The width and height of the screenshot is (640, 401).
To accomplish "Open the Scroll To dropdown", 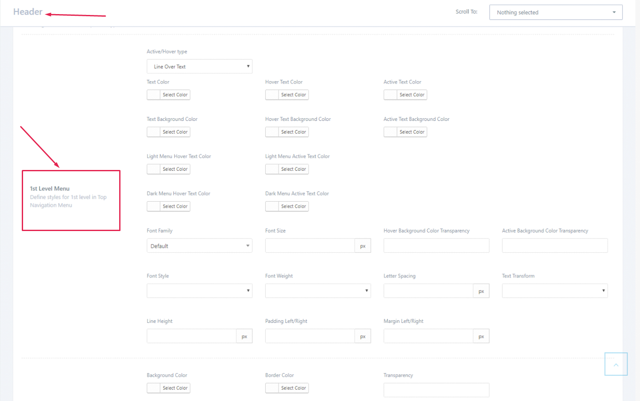I will pos(555,12).
